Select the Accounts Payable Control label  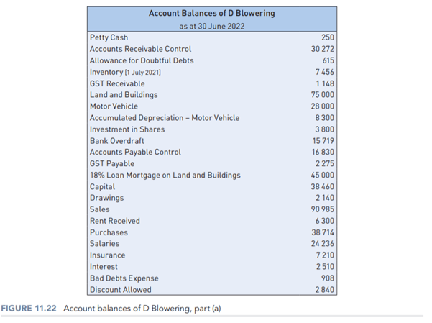(135, 153)
